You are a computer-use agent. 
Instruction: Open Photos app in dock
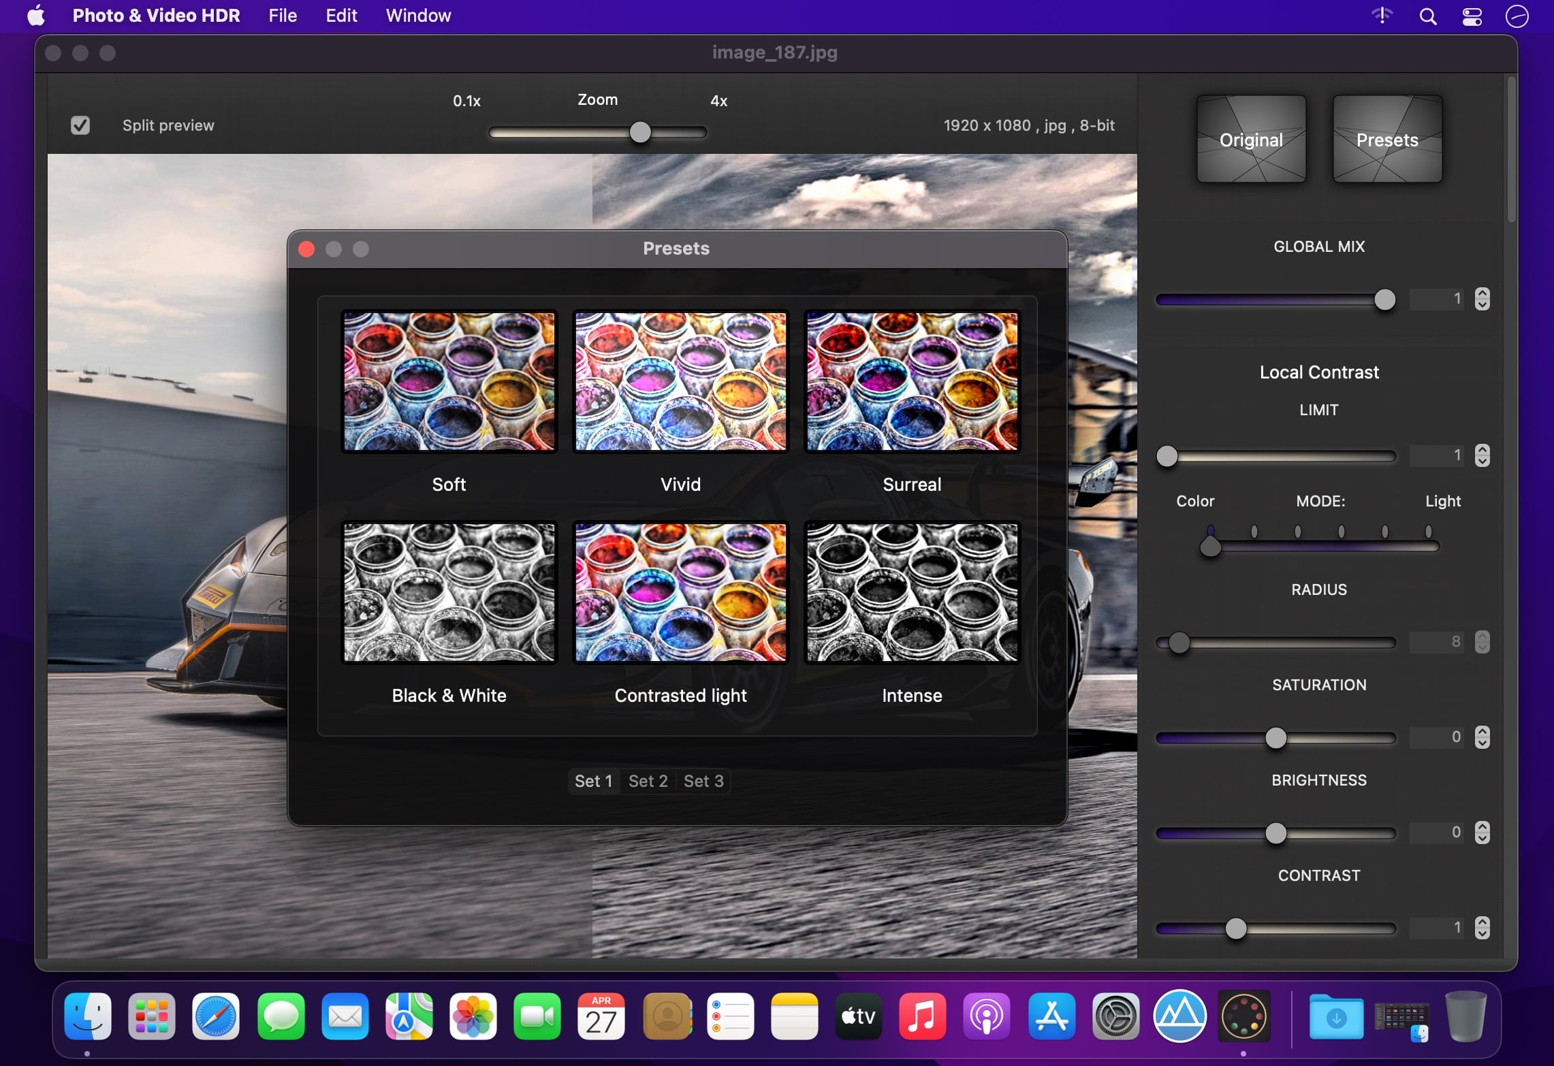473,1017
